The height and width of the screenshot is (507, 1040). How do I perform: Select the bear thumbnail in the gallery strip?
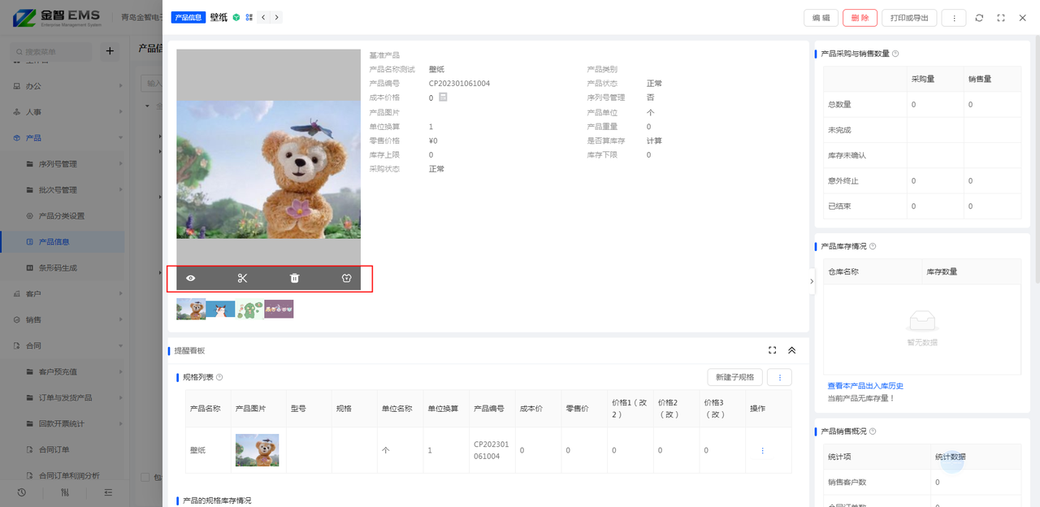coord(191,309)
